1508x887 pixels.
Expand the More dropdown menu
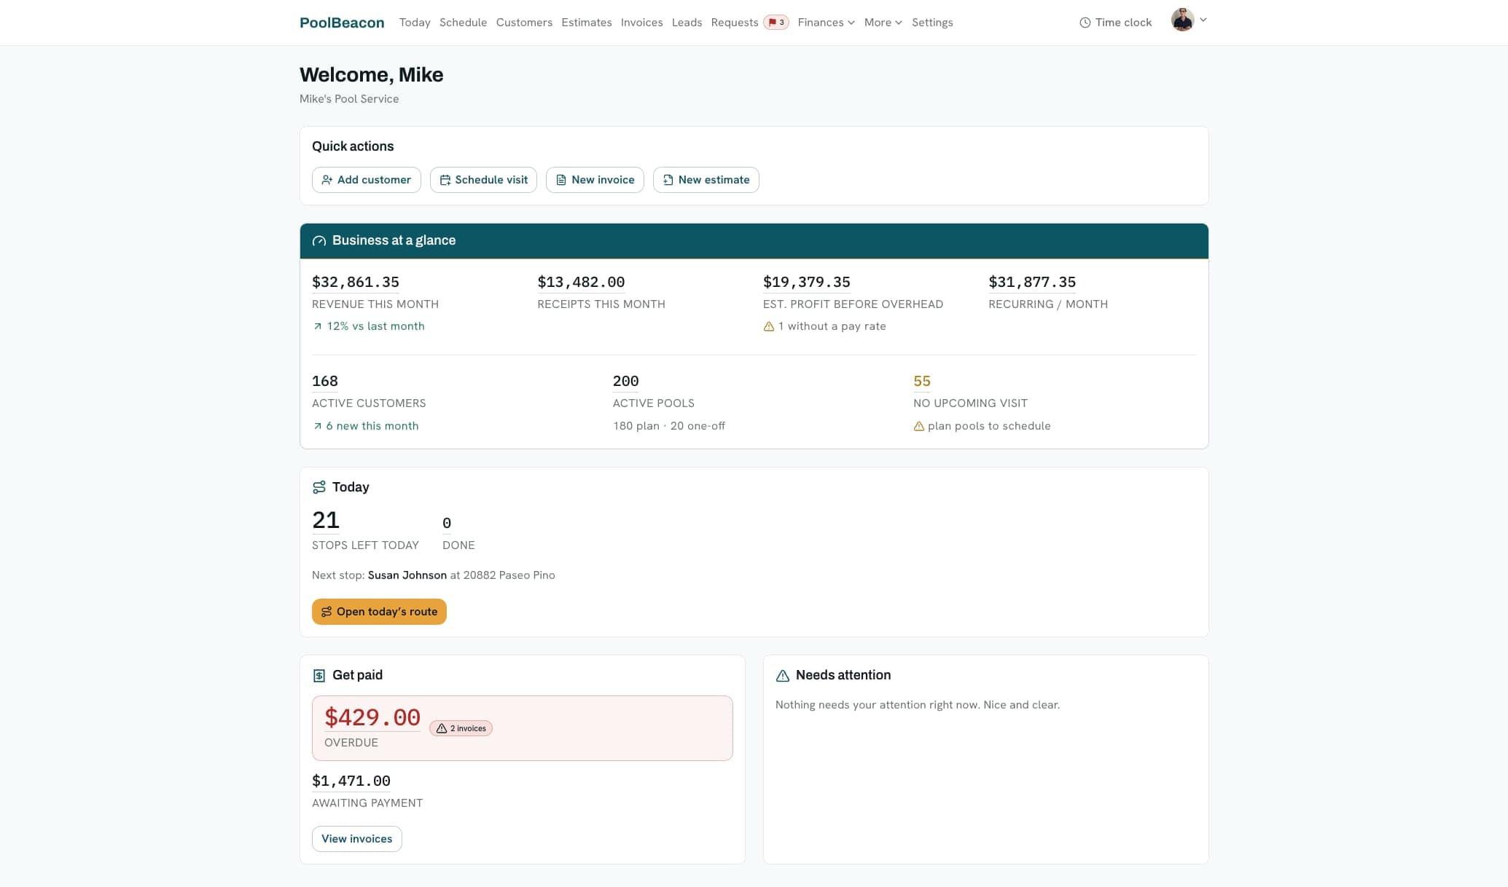(883, 23)
